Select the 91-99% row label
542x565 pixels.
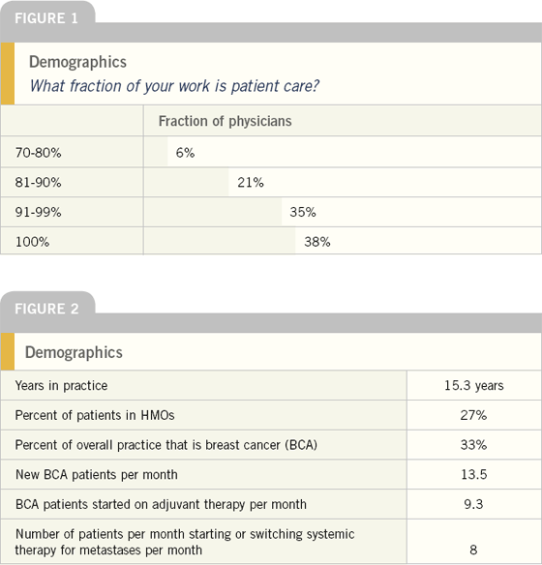[38, 212]
